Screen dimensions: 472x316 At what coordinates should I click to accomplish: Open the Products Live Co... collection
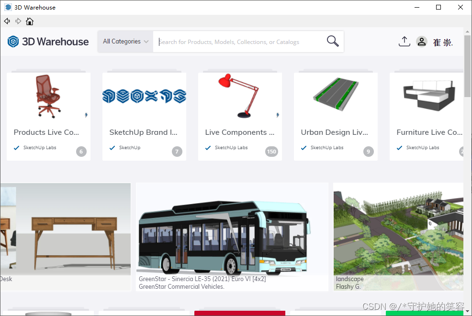tap(46, 132)
